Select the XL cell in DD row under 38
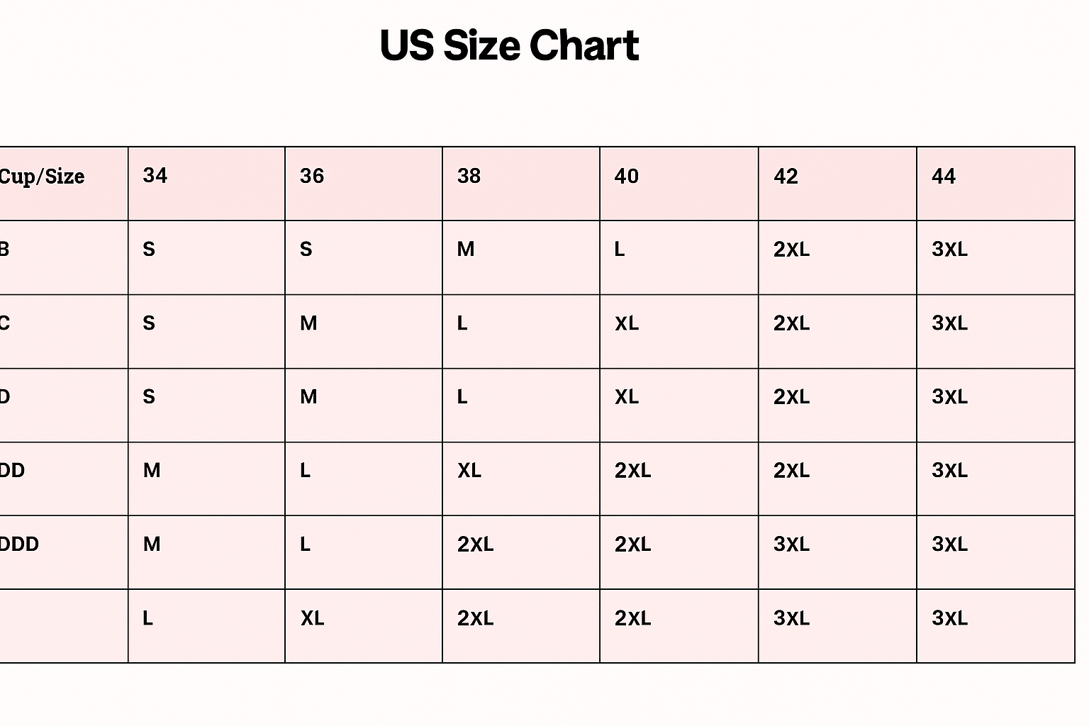Screen dimensions: 1089x726 [x=521, y=479]
